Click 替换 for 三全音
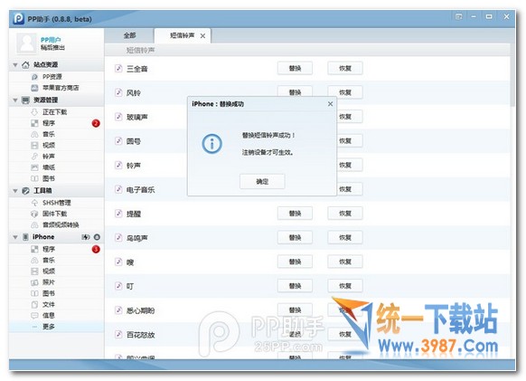Screen dimensions: 526x381 [x=295, y=68]
